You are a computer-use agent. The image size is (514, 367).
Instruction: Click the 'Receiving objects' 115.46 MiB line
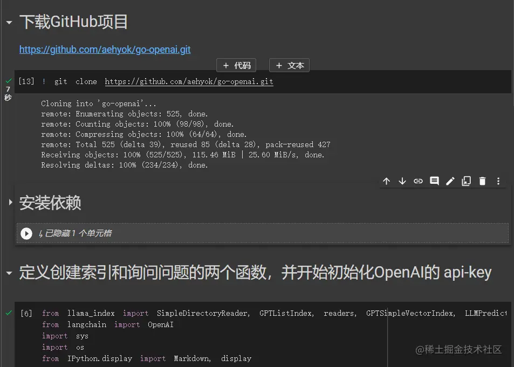[x=183, y=155]
